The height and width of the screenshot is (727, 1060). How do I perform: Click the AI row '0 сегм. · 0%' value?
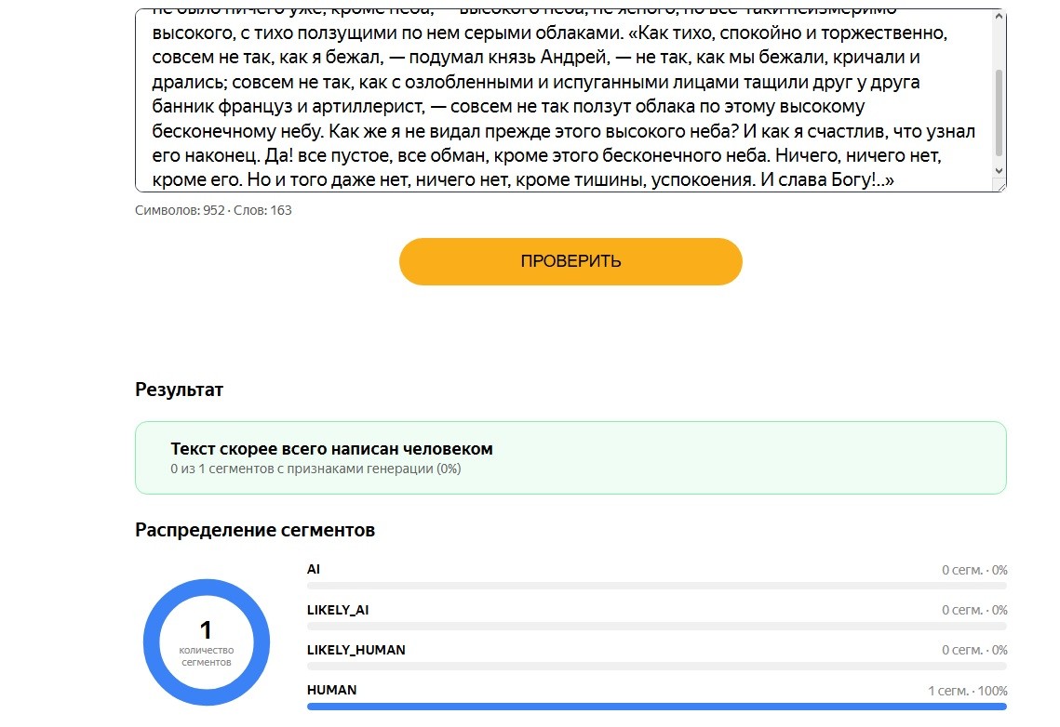point(974,570)
